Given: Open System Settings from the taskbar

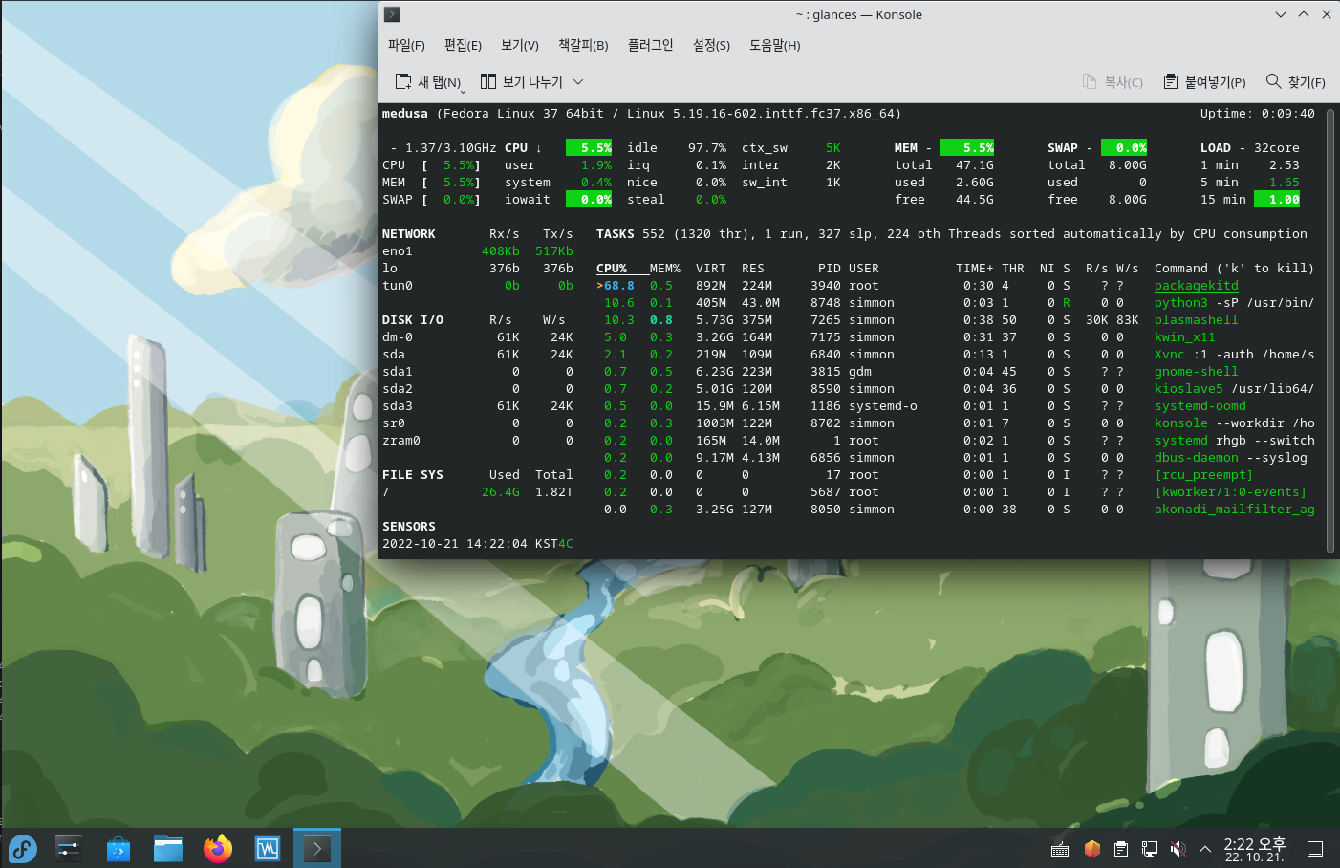Looking at the screenshot, I should [x=69, y=849].
